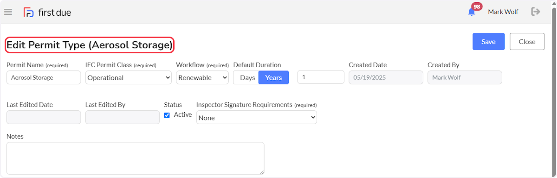Select Years as duration unit
557x178 pixels.
273,77
